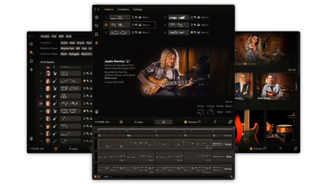The height and width of the screenshot is (184, 327).
Task: Remove bookmark from result row 6 in left window
Action: tap(84, 81)
